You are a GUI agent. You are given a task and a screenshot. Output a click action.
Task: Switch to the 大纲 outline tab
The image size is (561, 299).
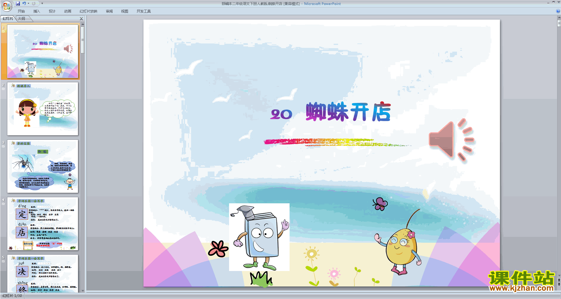[22, 19]
